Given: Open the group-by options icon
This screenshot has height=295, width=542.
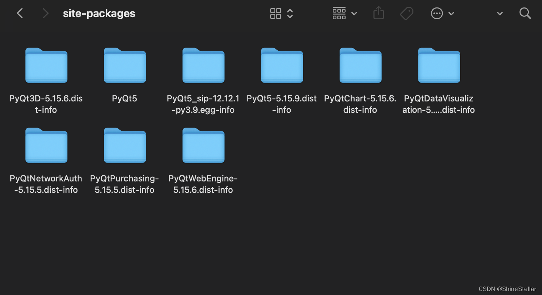Looking at the screenshot, I should click(339, 13).
